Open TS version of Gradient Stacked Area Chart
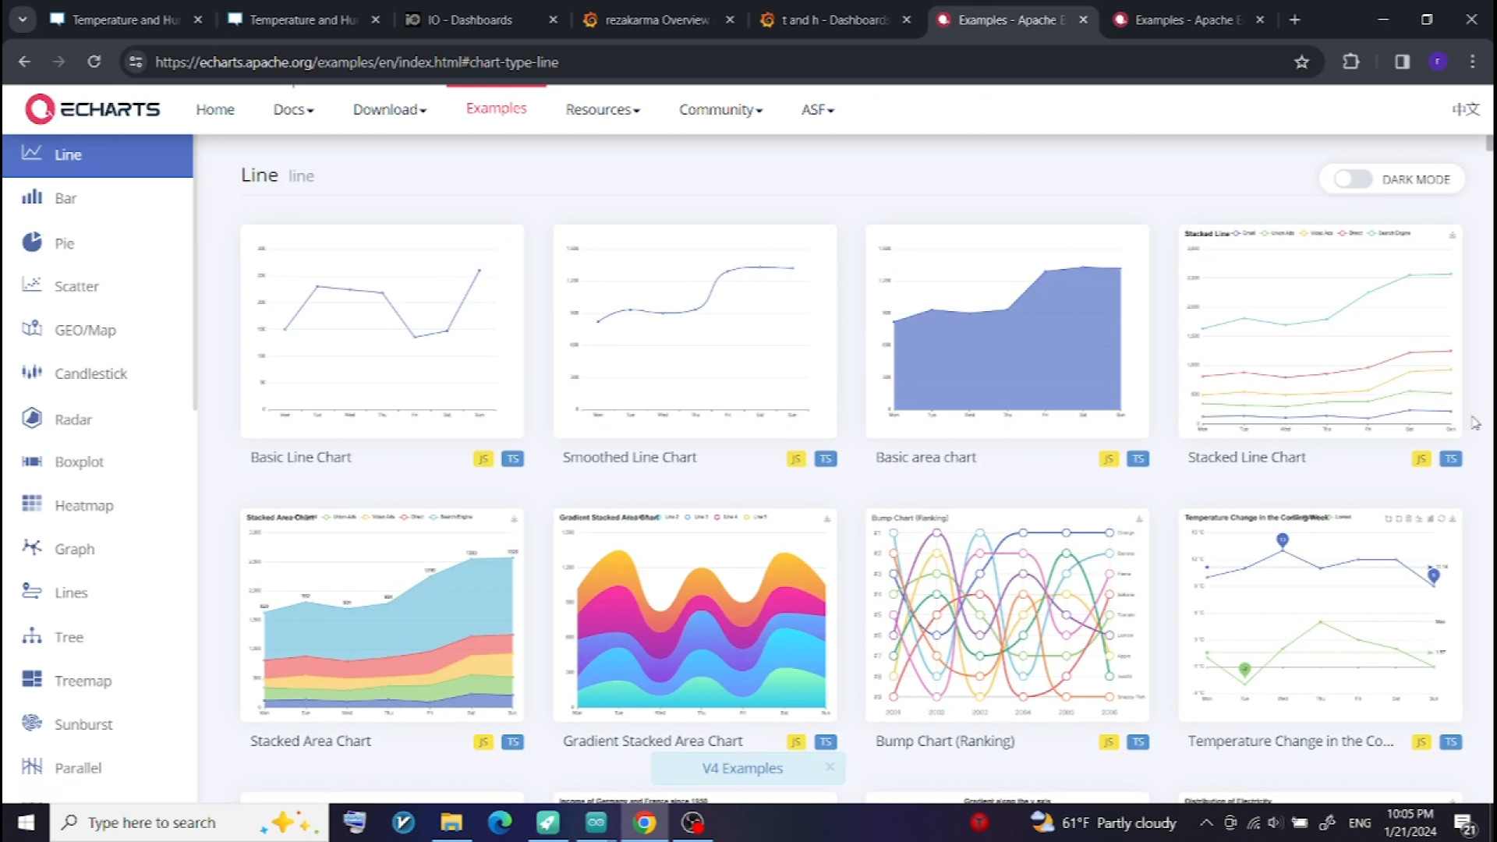This screenshot has width=1497, height=842. [826, 741]
